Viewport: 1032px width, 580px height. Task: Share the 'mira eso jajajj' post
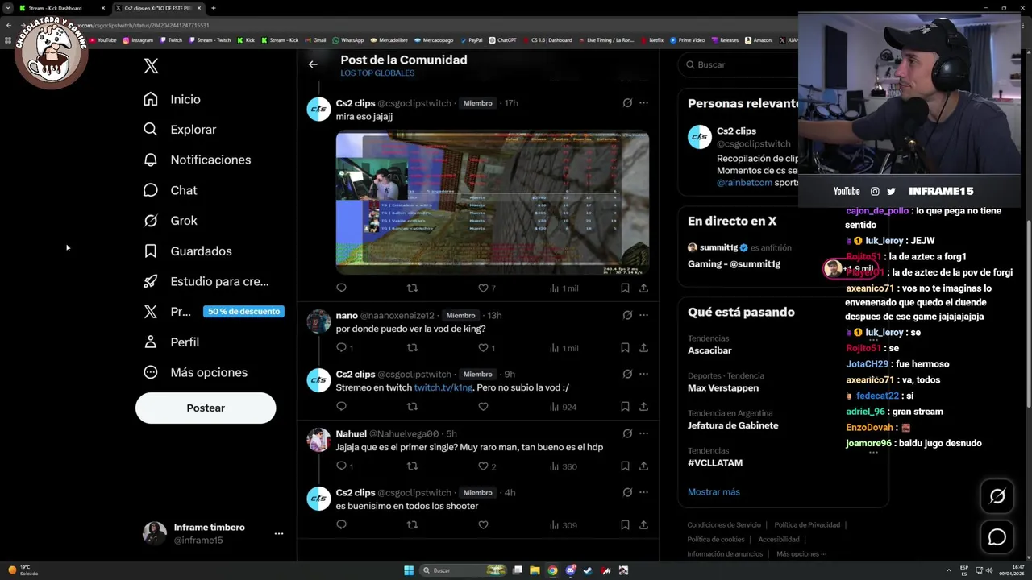pyautogui.click(x=643, y=288)
